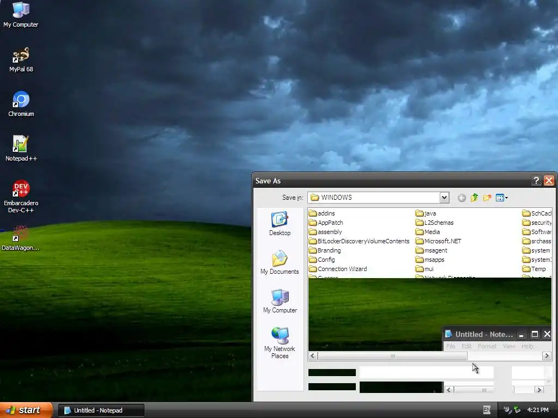Select the assembly folder
The width and height of the screenshot is (558, 418).
point(325,232)
